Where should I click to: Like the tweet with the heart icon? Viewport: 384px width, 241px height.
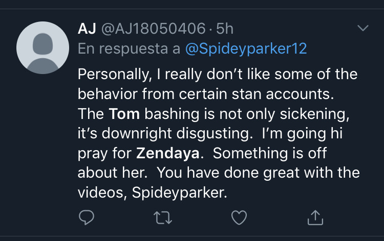[239, 218]
